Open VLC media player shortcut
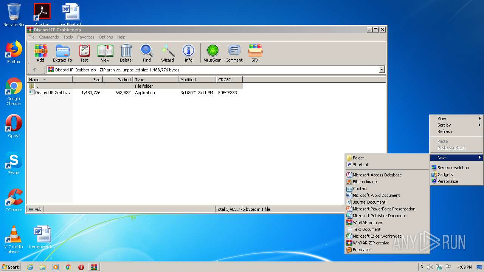Screen dimensions: 484x272 (x=14, y=240)
